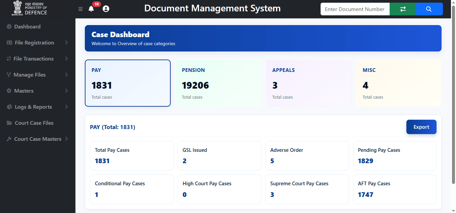Click the Case Dashboard heading
The height and width of the screenshot is (213, 456).
(120, 34)
